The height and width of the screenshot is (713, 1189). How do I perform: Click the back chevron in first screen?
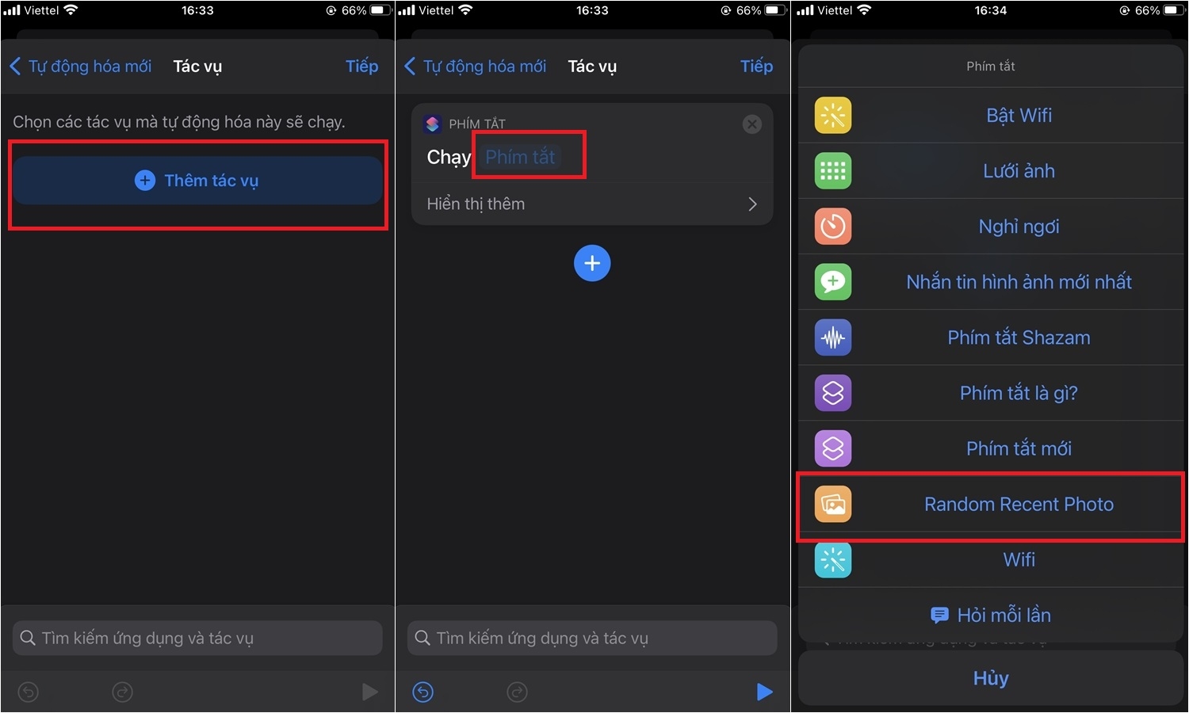click(x=15, y=67)
